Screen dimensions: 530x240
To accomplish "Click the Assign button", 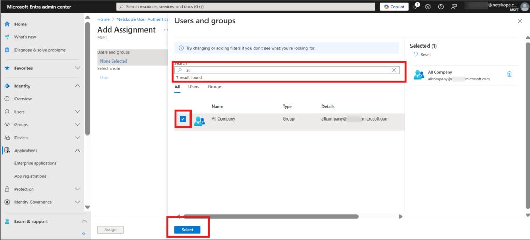I will pos(110,230).
